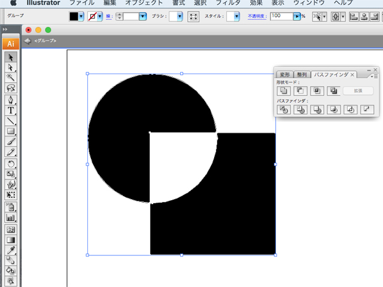
Task: Open the ファイル menu
Action: point(82,2)
